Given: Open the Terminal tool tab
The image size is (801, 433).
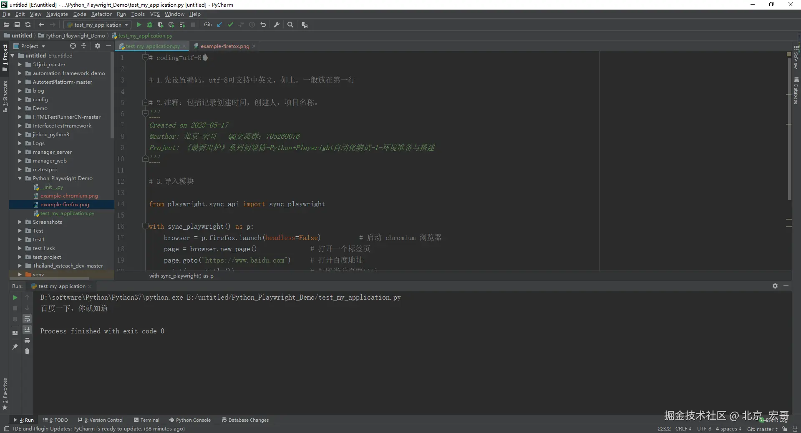Looking at the screenshot, I should click(146, 420).
